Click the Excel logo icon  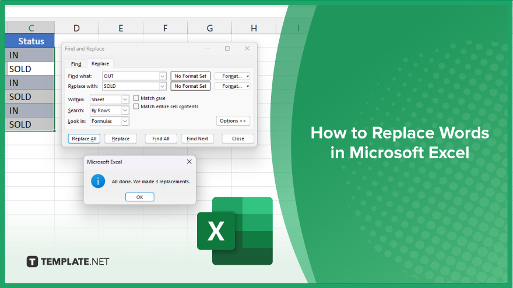click(235, 231)
